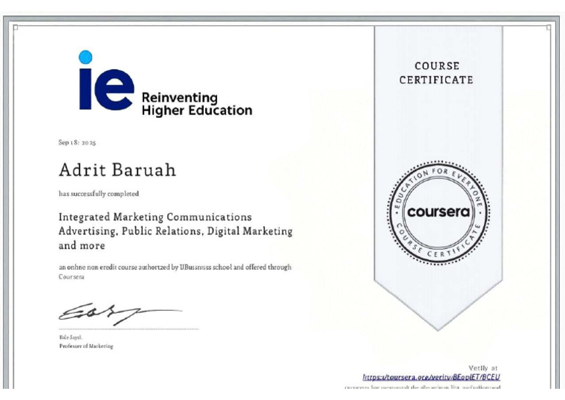Click the non-credit course description sentence
The image size is (565, 400).
pos(175,272)
